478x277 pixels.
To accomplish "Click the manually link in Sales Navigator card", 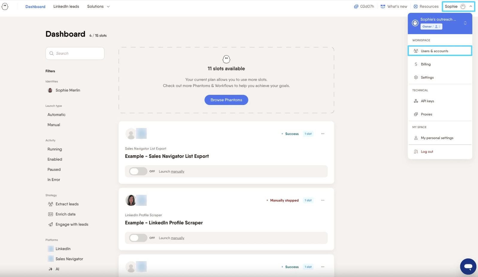I will tap(177, 172).
